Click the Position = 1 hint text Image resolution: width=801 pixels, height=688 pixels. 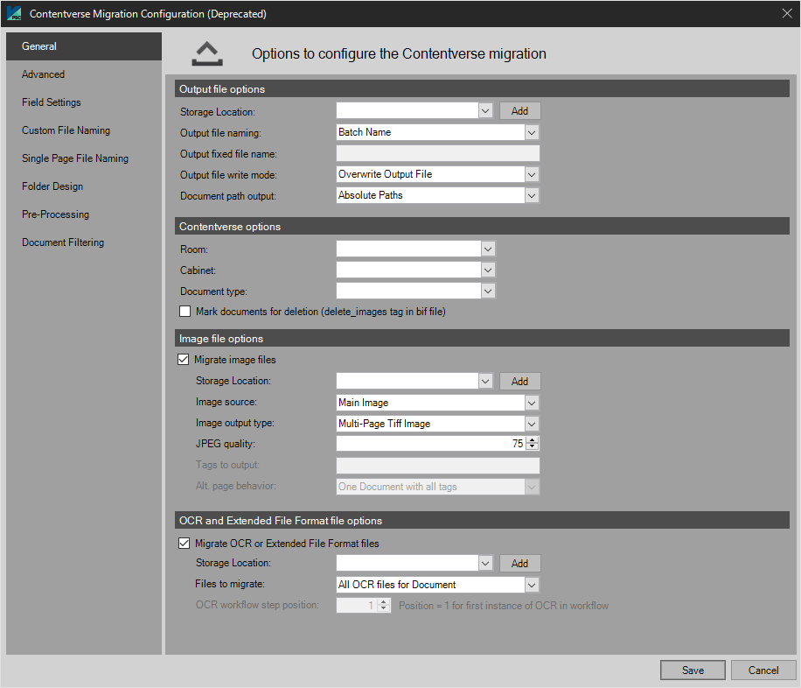tap(504, 606)
